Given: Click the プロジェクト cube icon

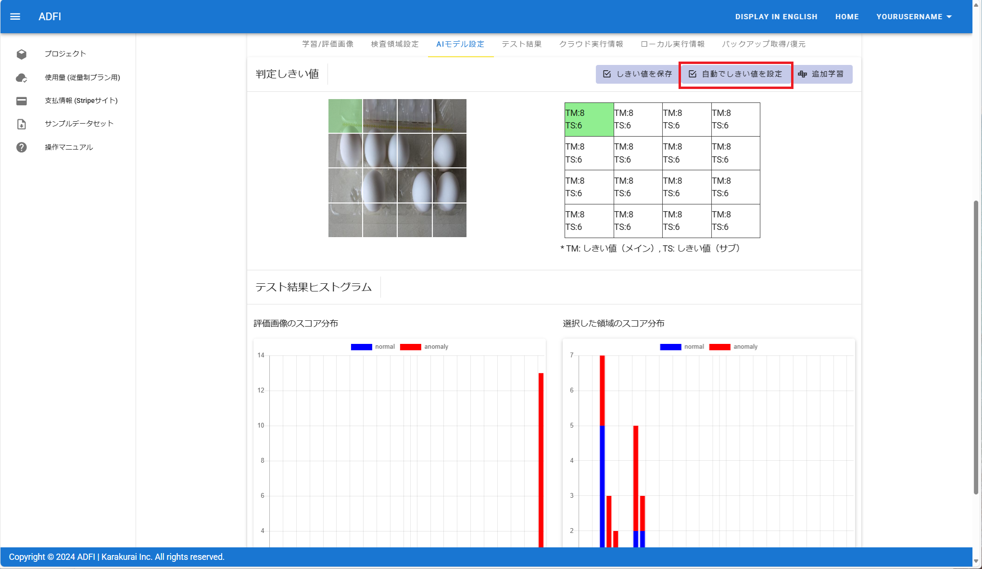Looking at the screenshot, I should tap(21, 54).
